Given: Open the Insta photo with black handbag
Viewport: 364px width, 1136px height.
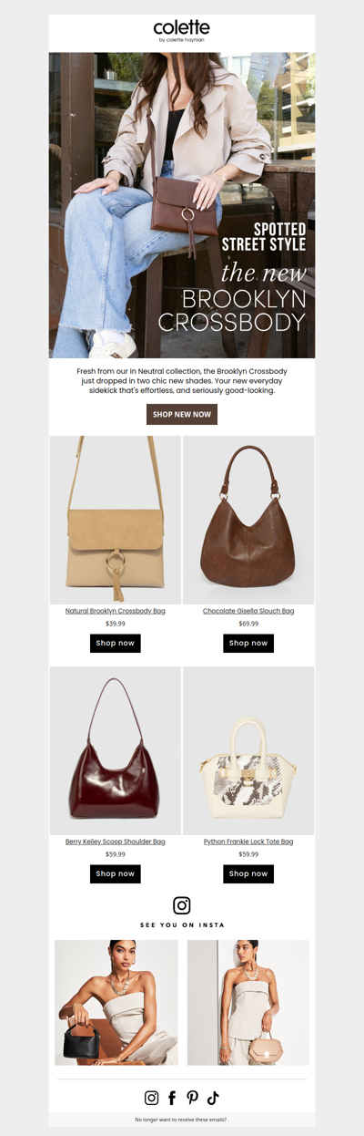Looking at the screenshot, I should tap(116, 1003).
